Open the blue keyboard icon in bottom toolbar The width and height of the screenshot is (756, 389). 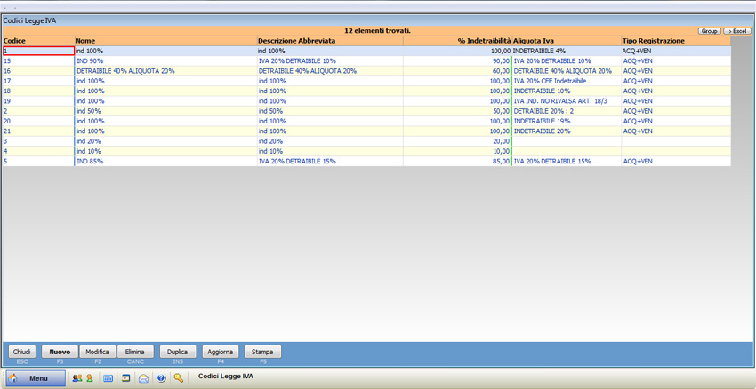click(x=109, y=378)
